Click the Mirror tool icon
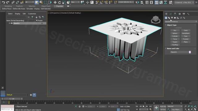 click(137, 2)
